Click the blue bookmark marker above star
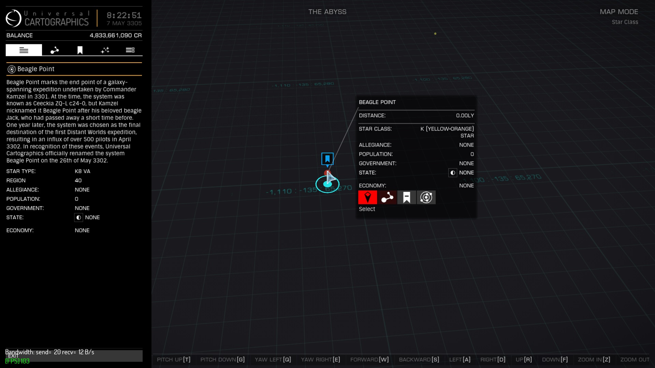This screenshot has width=655, height=368. [x=327, y=159]
